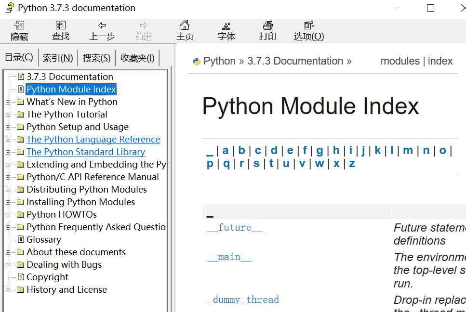Expand the Python HOWTOs tree node
Viewport: 466px width, 312px height.
8,215
